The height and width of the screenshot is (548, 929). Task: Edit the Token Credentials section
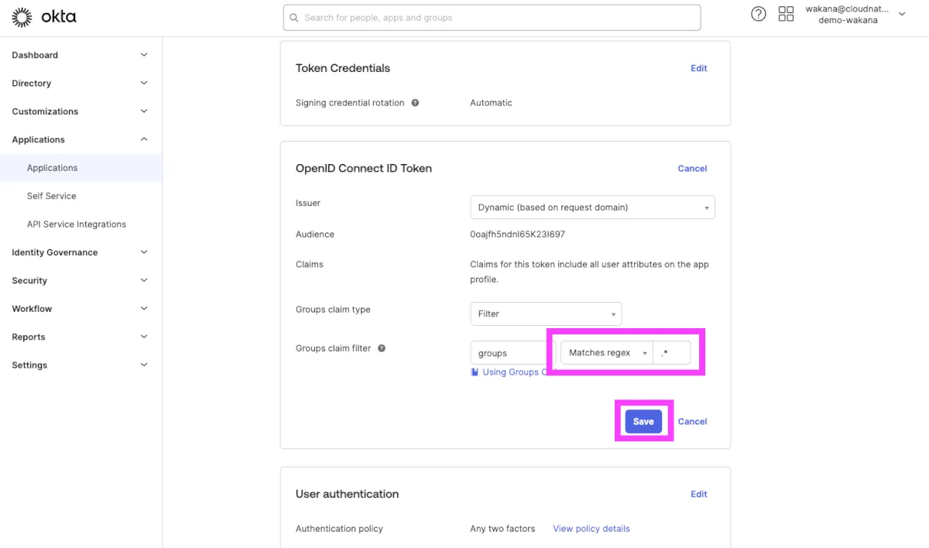click(698, 68)
